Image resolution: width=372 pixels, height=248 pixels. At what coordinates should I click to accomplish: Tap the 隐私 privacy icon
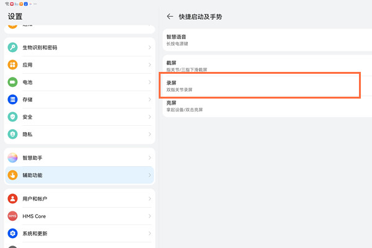pyautogui.click(x=13, y=134)
